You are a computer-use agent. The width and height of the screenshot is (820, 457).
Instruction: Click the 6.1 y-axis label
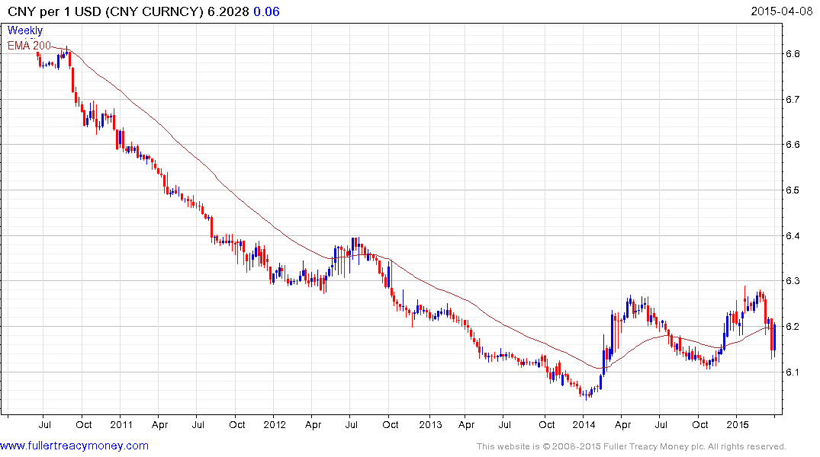[x=793, y=372]
